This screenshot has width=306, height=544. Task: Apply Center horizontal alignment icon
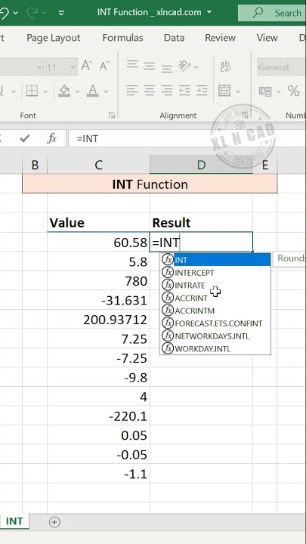pos(150,91)
